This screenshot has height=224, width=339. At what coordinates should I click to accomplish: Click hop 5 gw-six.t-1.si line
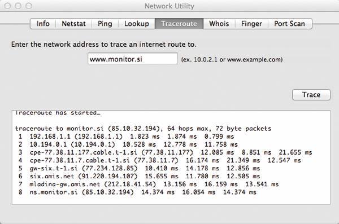tap(139, 168)
